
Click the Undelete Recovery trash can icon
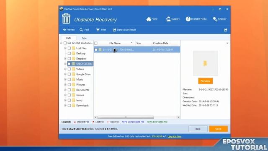pyautogui.click(x=66, y=18)
